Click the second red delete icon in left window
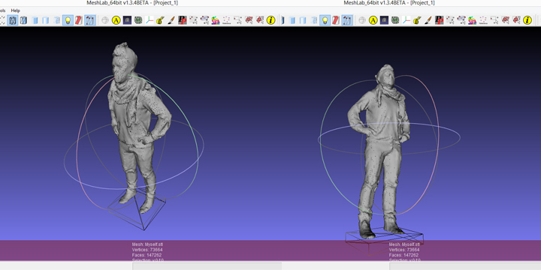This screenshot has width=541, height=270. [259, 20]
